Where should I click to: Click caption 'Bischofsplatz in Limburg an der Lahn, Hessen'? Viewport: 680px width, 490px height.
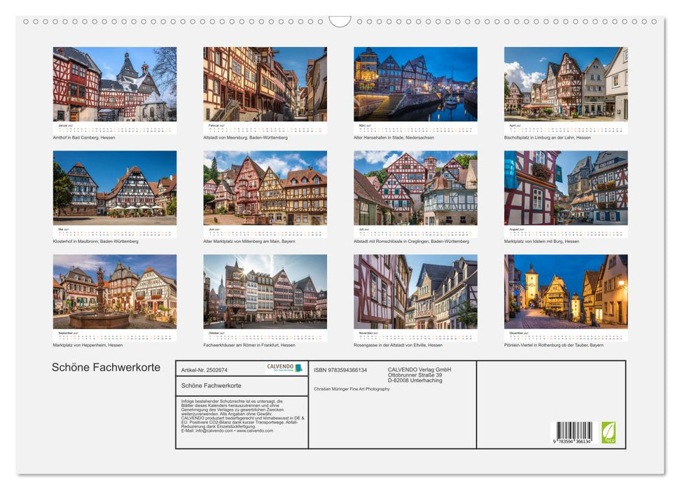(x=548, y=137)
